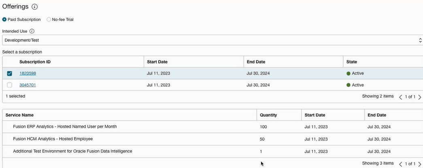Select the Fusion ERP Analytics service row
Image resolution: width=423 pixels, height=168 pixels.
click(213, 127)
